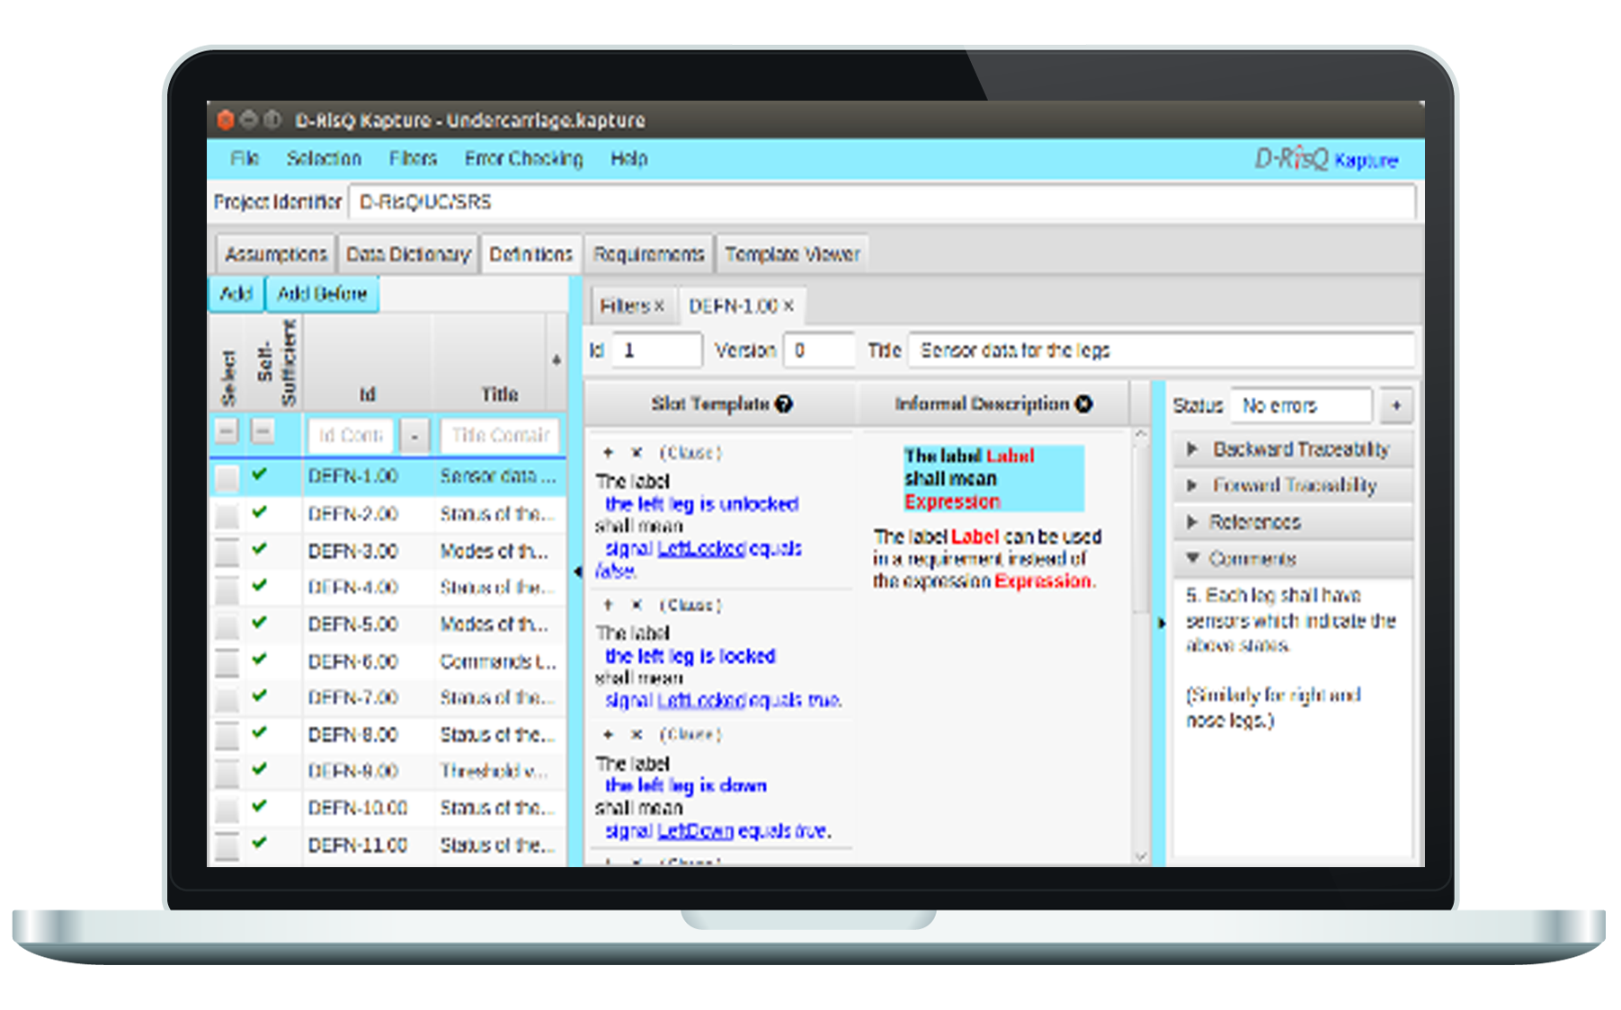Screen dimensions: 1621x1010
Task: Open the Selection menu
Action: (x=324, y=159)
